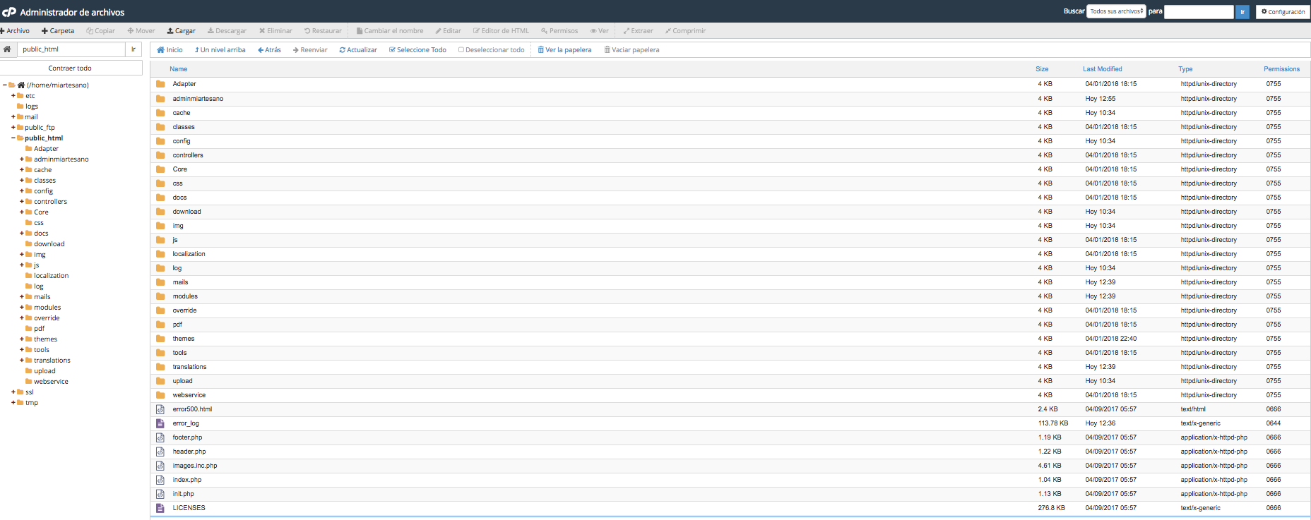The width and height of the screenshot is (1311, 520).
Task: Click the home icon beside the path field
Action: pyautogui.click(x=7, y=49)
